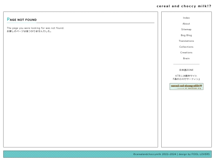
Task: Click the cereal and choccy milk neocities banner
Action: click(x=186, y=87)
